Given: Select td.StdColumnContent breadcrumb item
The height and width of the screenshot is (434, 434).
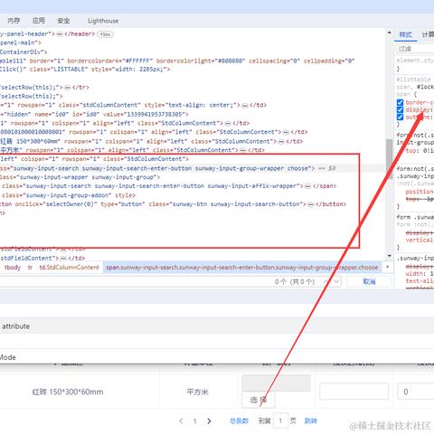Looking at the screenshot, I should [x=69, y=268].
